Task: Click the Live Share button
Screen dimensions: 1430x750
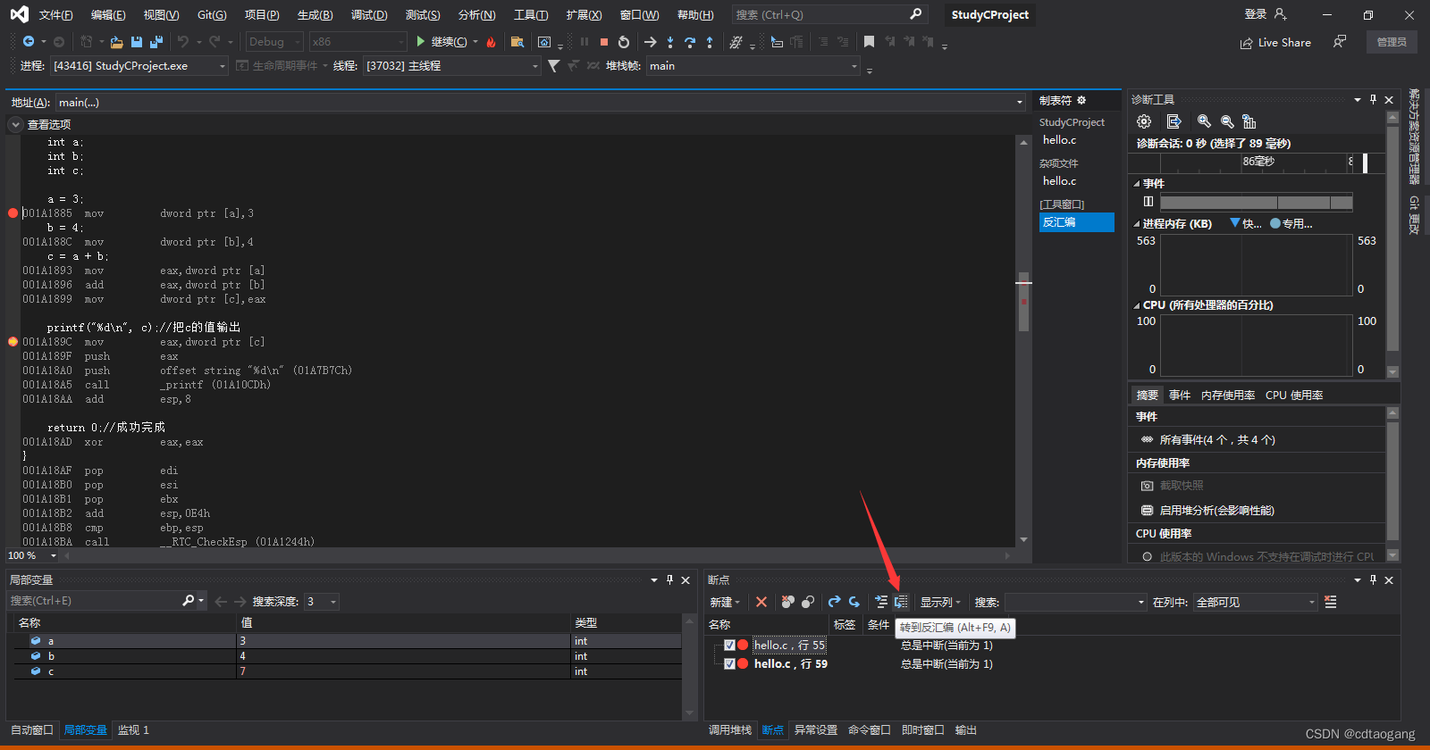Action: [1275, 43]
